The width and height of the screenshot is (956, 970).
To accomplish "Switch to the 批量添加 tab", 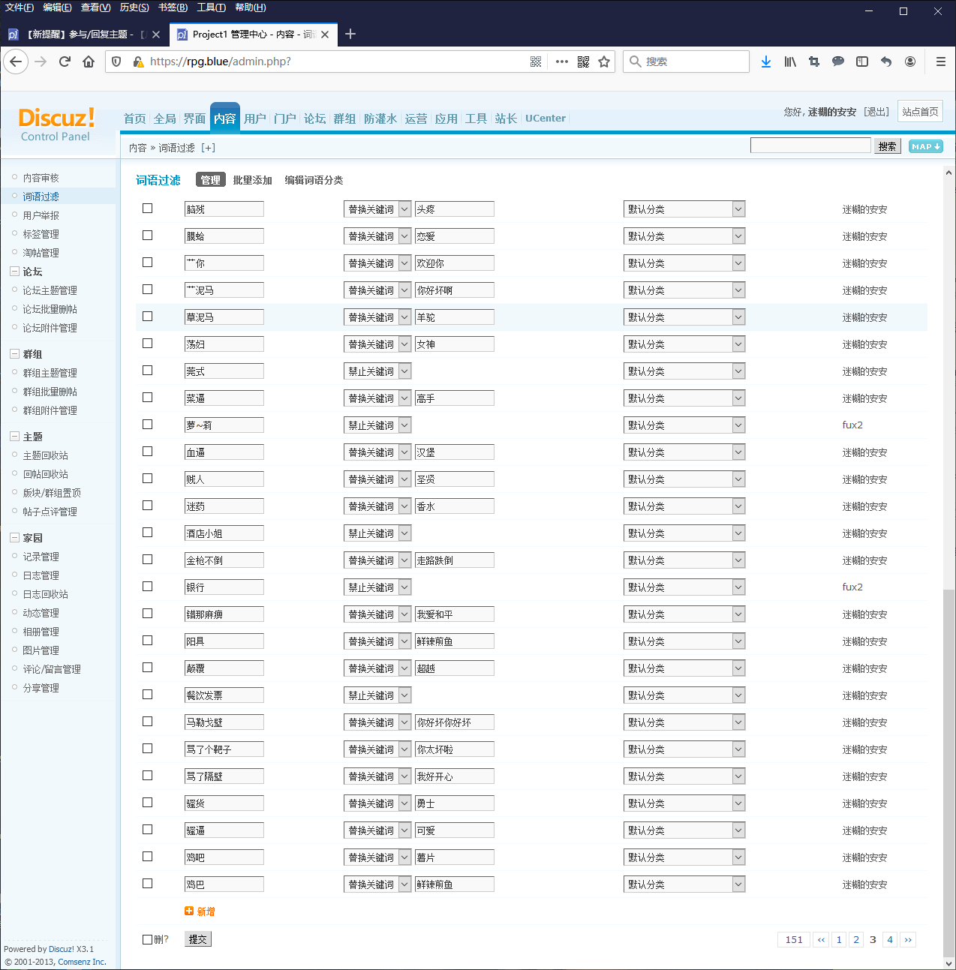I will (x=252, y=180).
